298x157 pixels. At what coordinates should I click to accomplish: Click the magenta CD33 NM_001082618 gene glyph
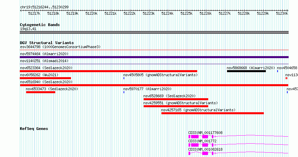tap(238, 153)
